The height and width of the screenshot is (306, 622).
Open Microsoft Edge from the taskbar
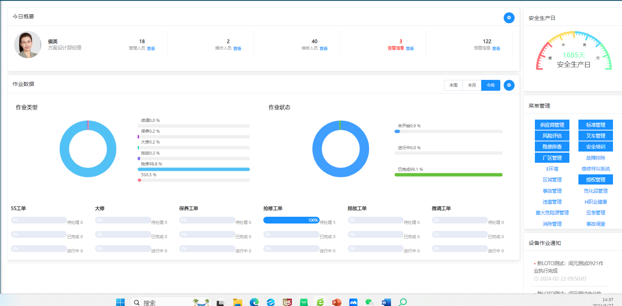(x=254, y=302)
